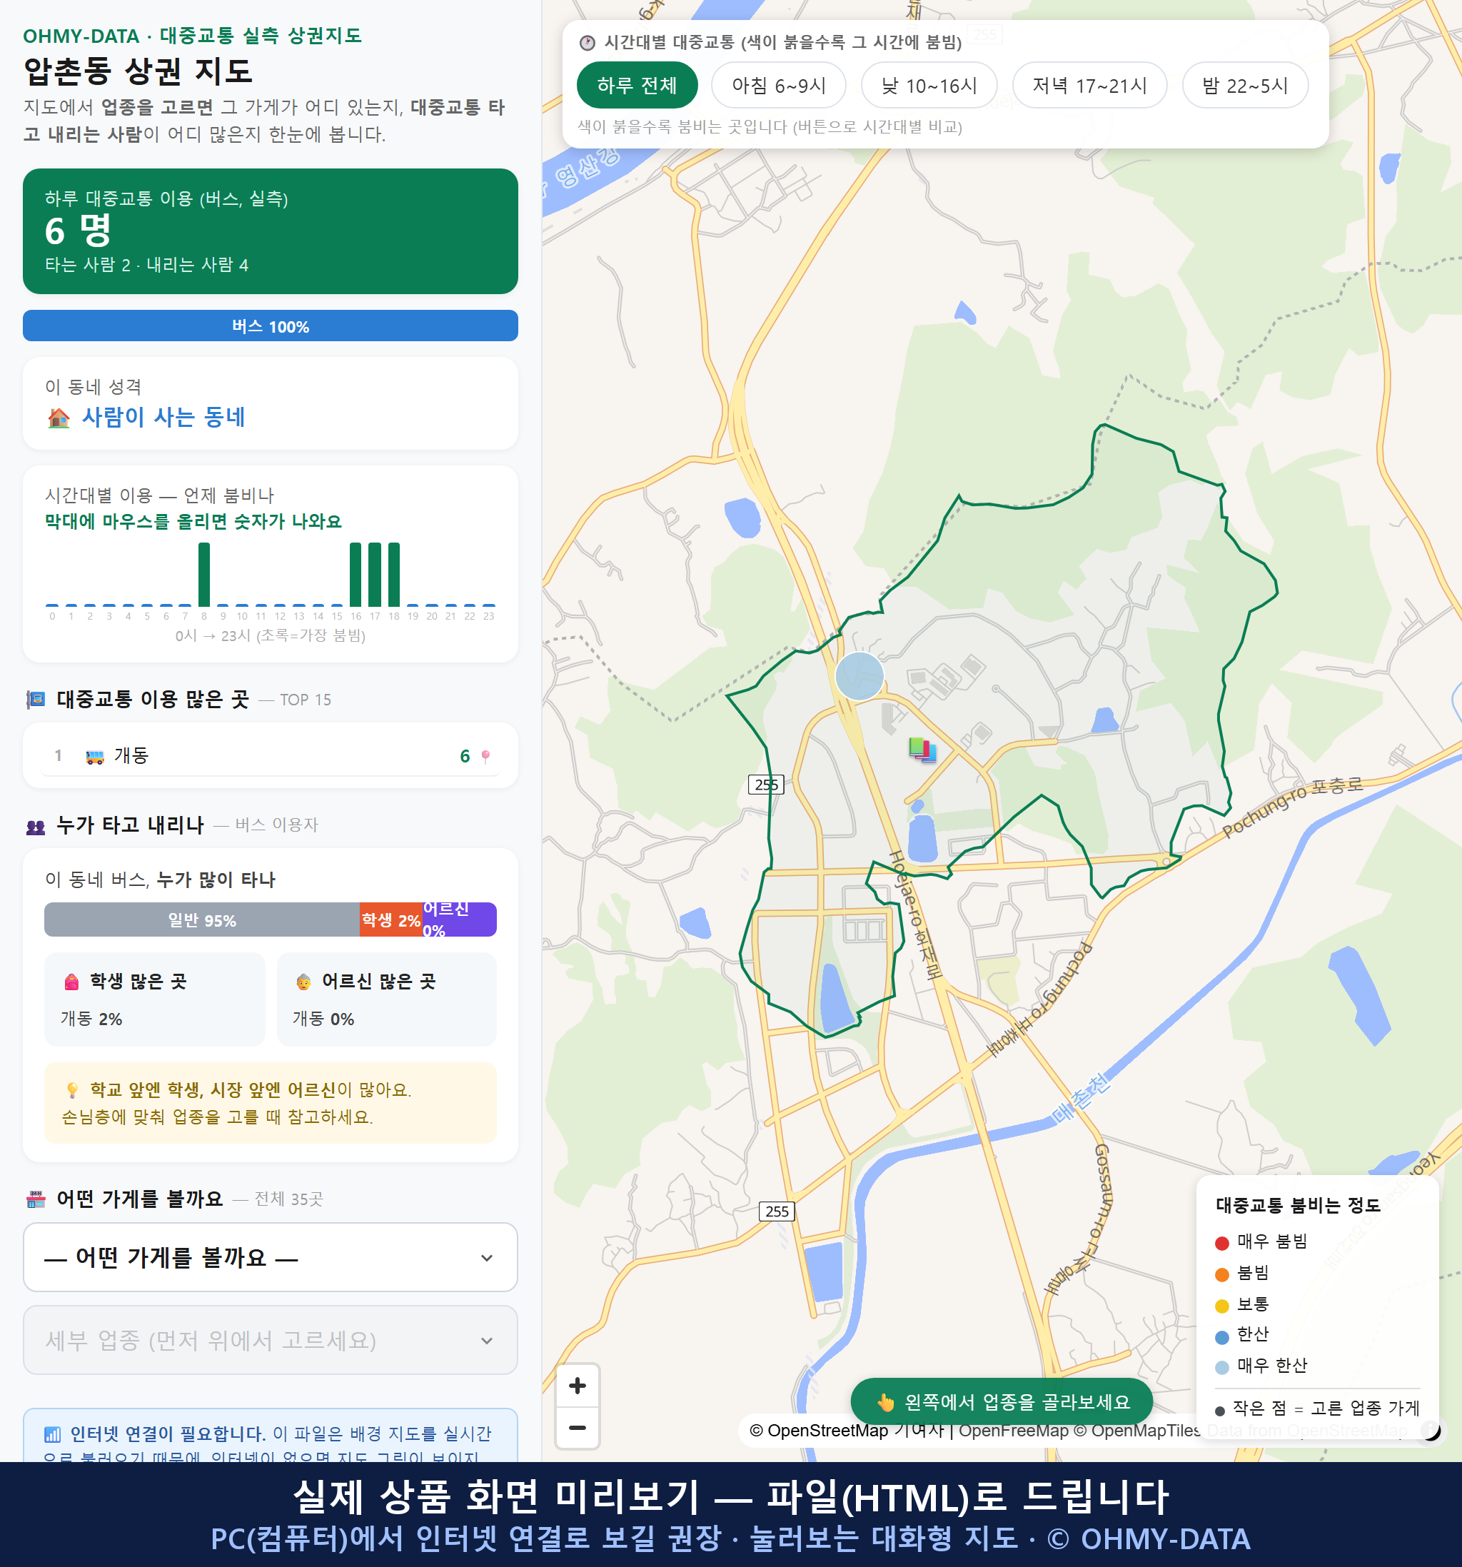Image resolution: width=1462 pixels, height=1567 pixels.
Task: Click the hour 18 bar in the chart
Action: point(393,575)
